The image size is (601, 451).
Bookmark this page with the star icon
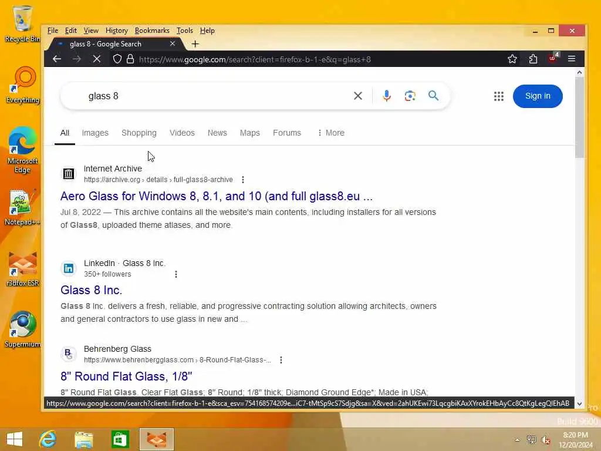pyautogui.click(x=512, y=59)
